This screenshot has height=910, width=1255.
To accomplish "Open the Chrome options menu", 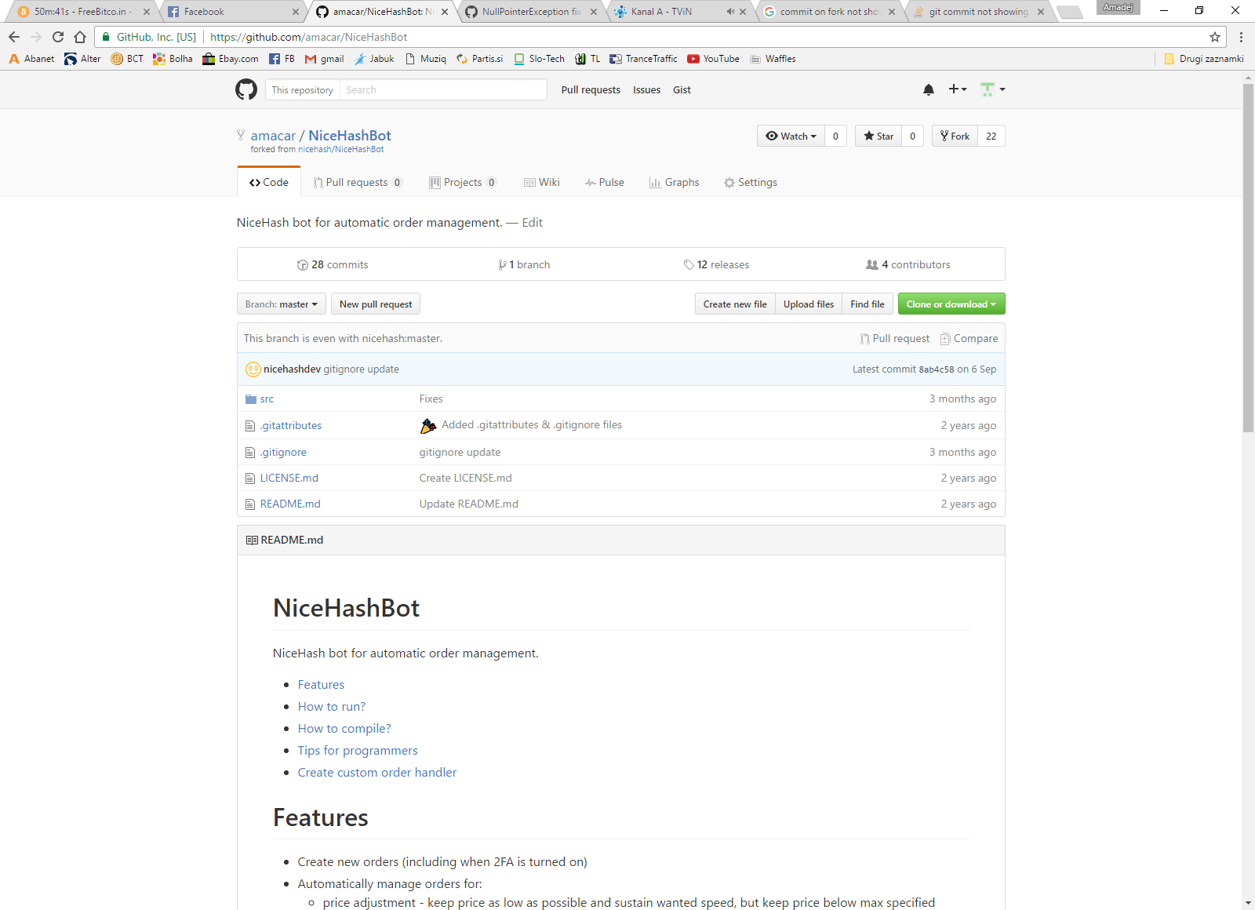I will 1241,37.
